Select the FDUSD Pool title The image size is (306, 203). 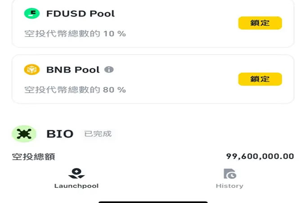click(x=81, y=13)
